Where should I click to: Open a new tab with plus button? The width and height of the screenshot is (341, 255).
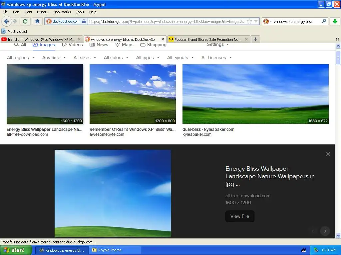255,39
